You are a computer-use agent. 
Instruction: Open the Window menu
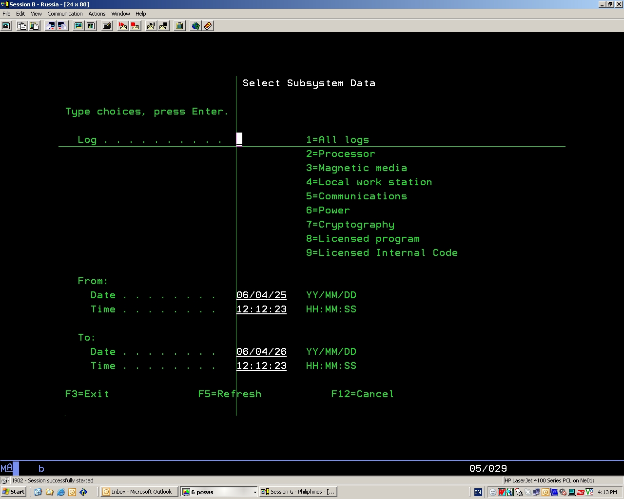point(120,14)
